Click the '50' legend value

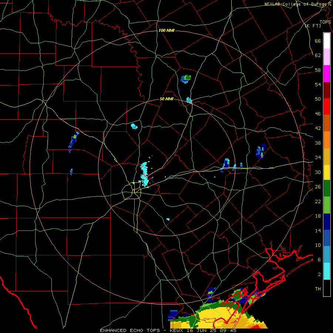318,99
